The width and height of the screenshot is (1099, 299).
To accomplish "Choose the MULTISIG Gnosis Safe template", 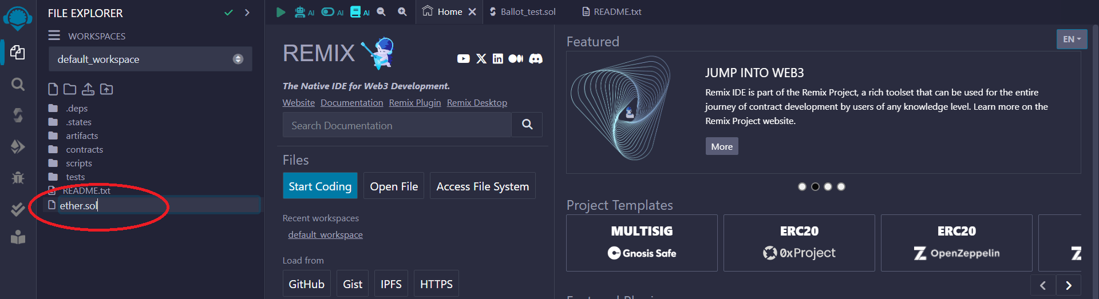I will [x=642, y=242].
